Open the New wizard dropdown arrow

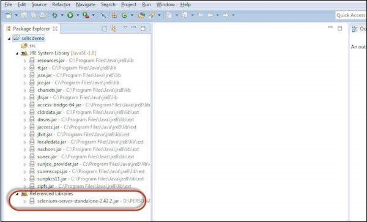tap(16, 15)
